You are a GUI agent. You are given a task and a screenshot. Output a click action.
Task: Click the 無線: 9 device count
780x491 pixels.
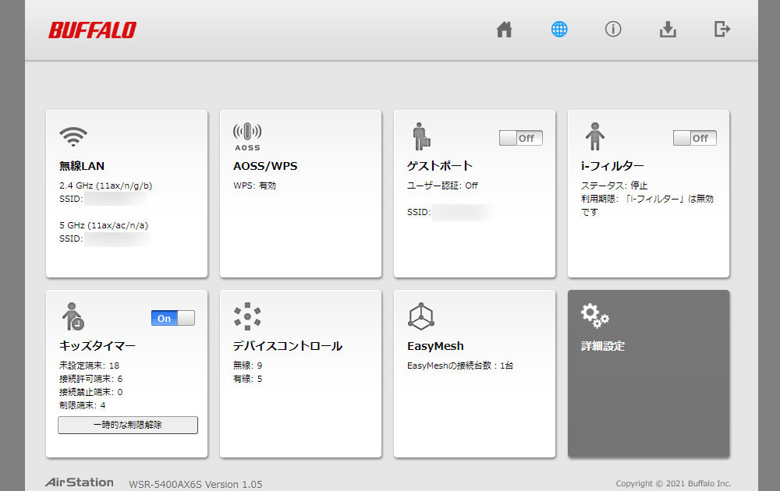click(x=248, y=366)
